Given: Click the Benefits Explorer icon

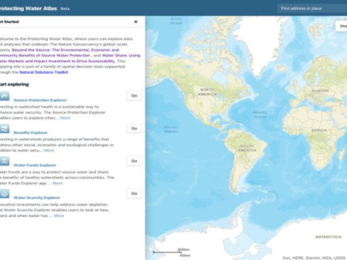Looking at the screenshot, I should [x=4, y=128].
